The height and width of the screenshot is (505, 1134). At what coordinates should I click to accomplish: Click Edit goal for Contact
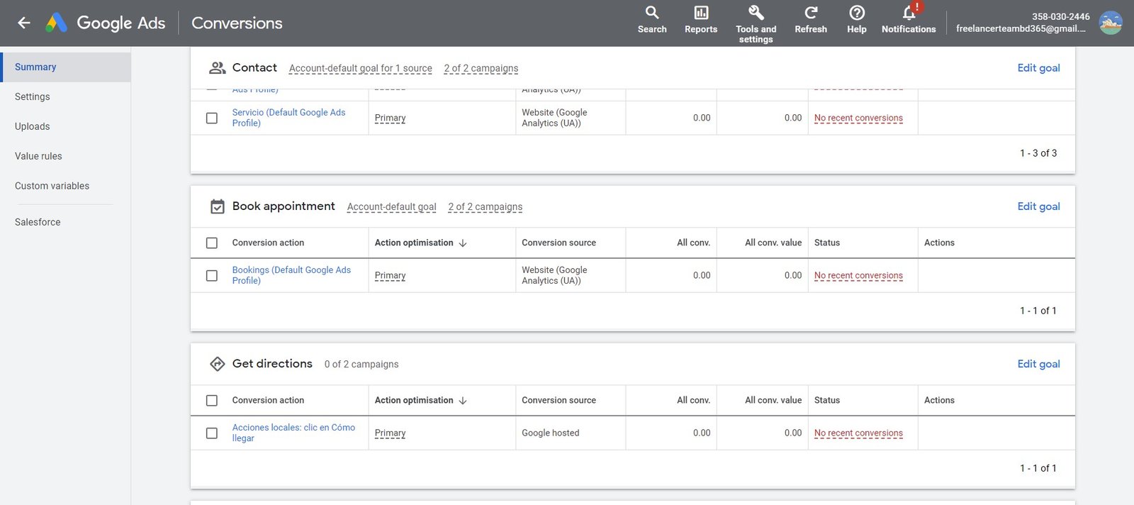(x=1038, y=68)
